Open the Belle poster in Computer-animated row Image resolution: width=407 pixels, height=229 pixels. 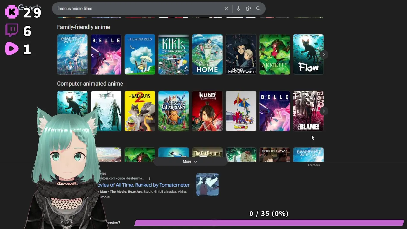coord(274,111)
